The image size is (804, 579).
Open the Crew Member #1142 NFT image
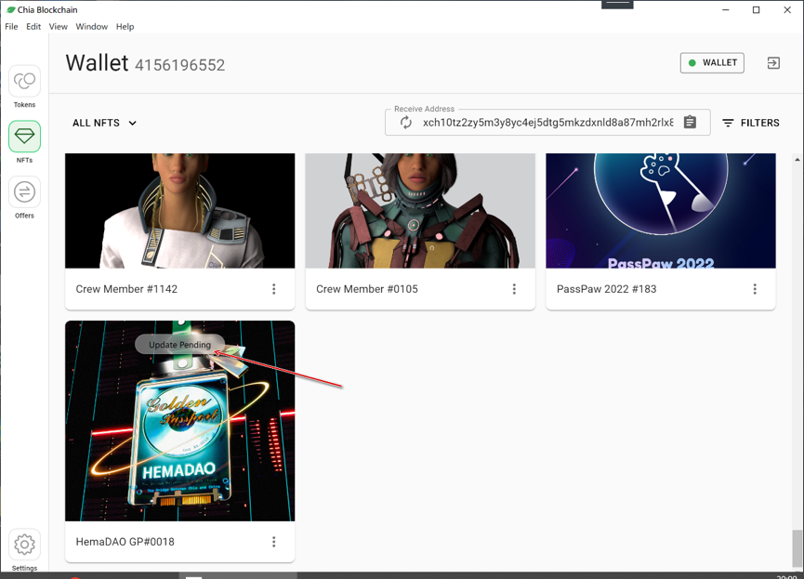coord(180,210)
